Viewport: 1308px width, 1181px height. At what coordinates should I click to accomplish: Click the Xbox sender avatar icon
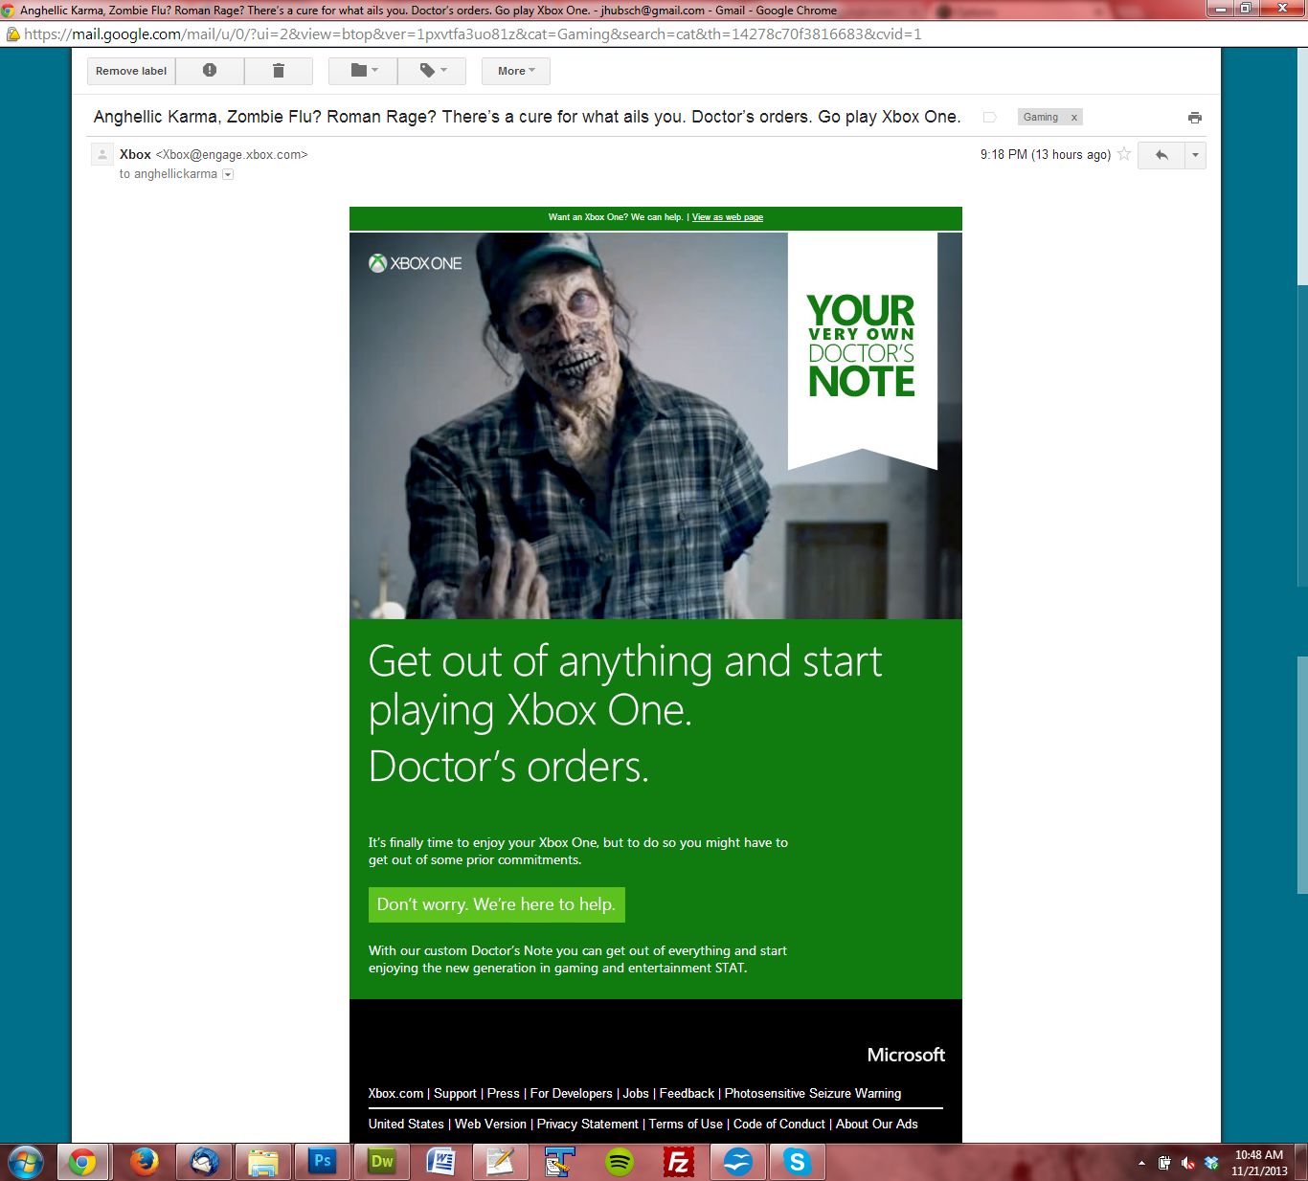102,155
